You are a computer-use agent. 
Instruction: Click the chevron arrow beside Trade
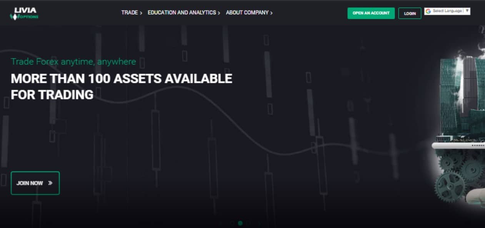pyautogui.click(x=141, y=13)
